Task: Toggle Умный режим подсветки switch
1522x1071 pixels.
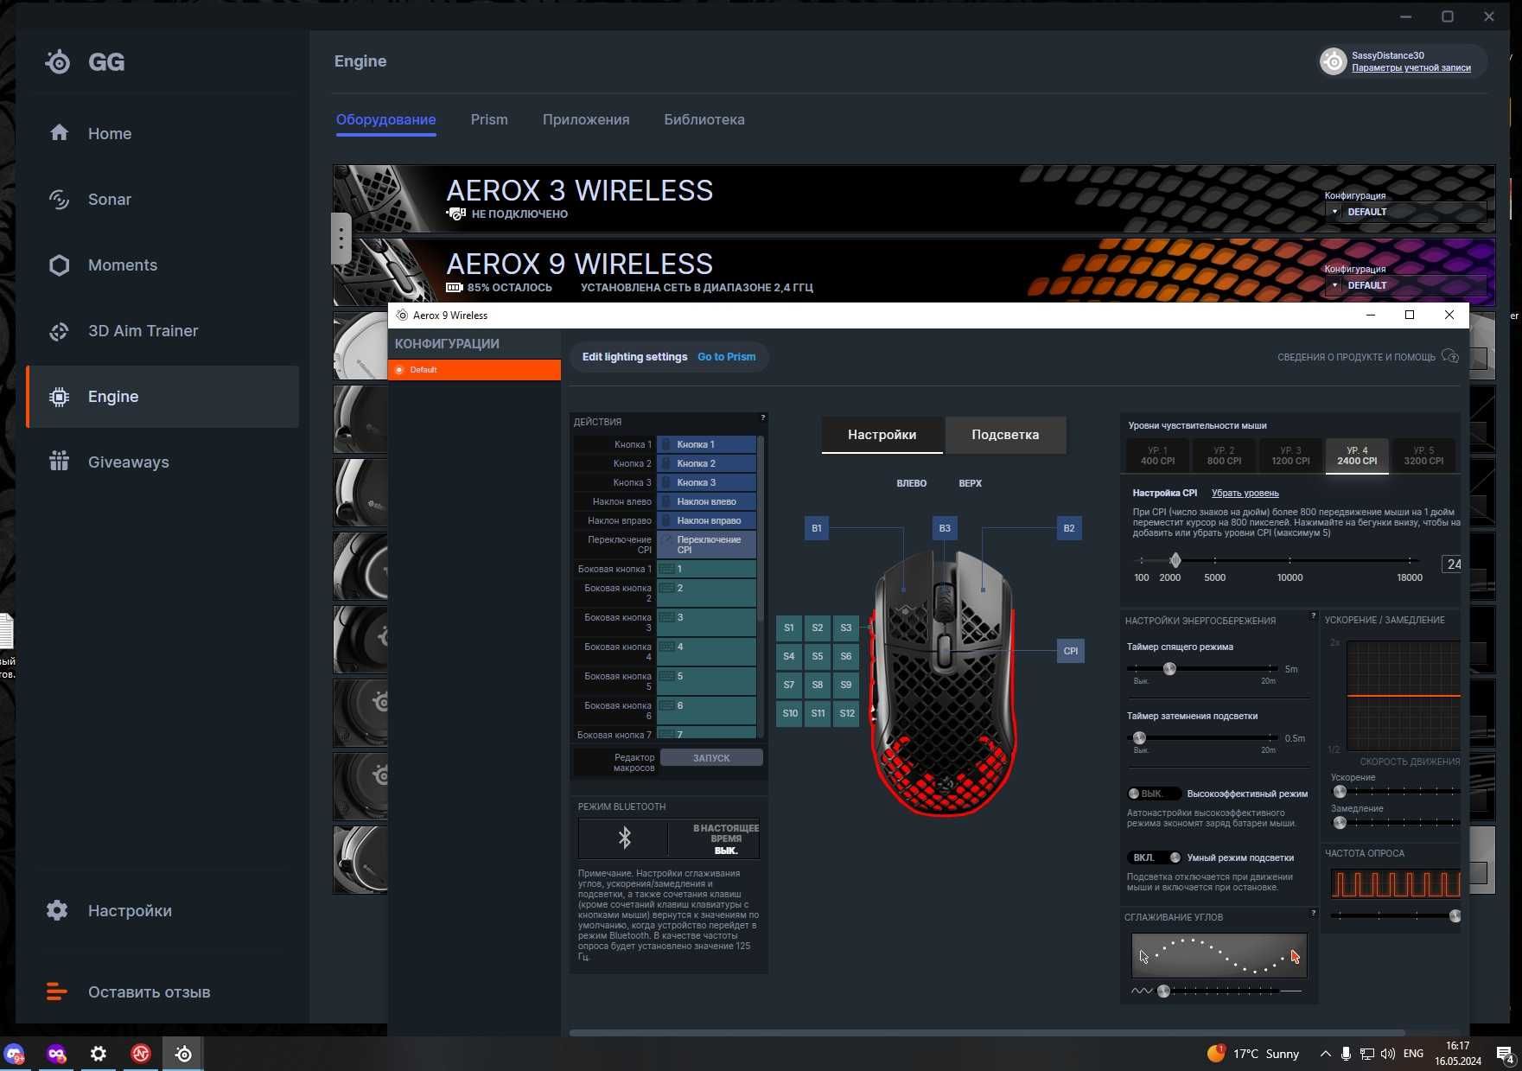Action: coord(1154,857)
